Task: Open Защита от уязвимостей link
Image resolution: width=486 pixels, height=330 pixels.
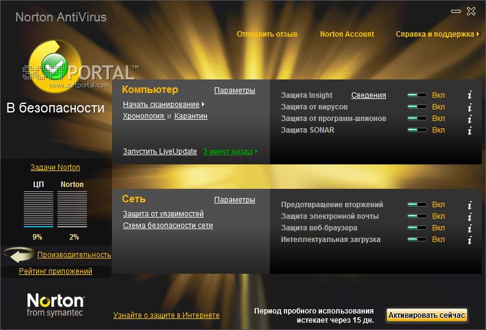Action: (x=163, y=214)
